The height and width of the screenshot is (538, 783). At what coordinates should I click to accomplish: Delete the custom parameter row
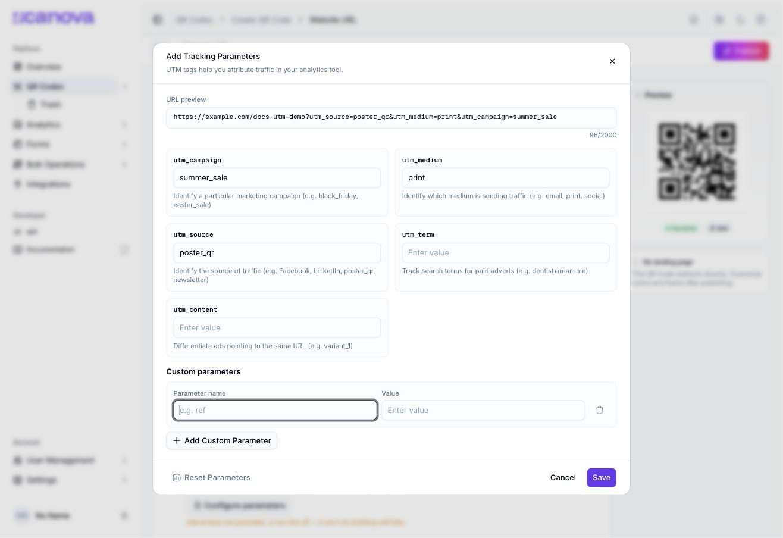(x=599, y=410)
